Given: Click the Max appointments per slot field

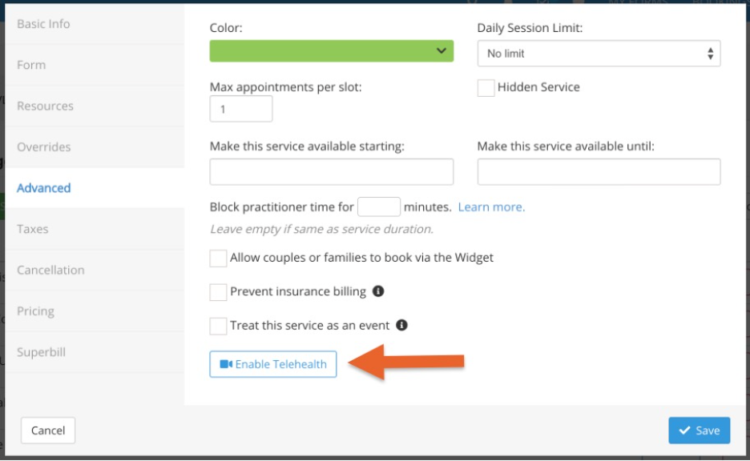Looking at the screenshot, I should 240,108.
